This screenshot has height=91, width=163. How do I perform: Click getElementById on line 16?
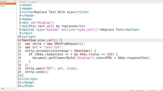[61, 58]
